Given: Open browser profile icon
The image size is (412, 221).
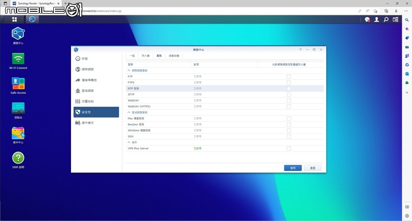Looking at the screenshot, I should (x=396, y=11).
